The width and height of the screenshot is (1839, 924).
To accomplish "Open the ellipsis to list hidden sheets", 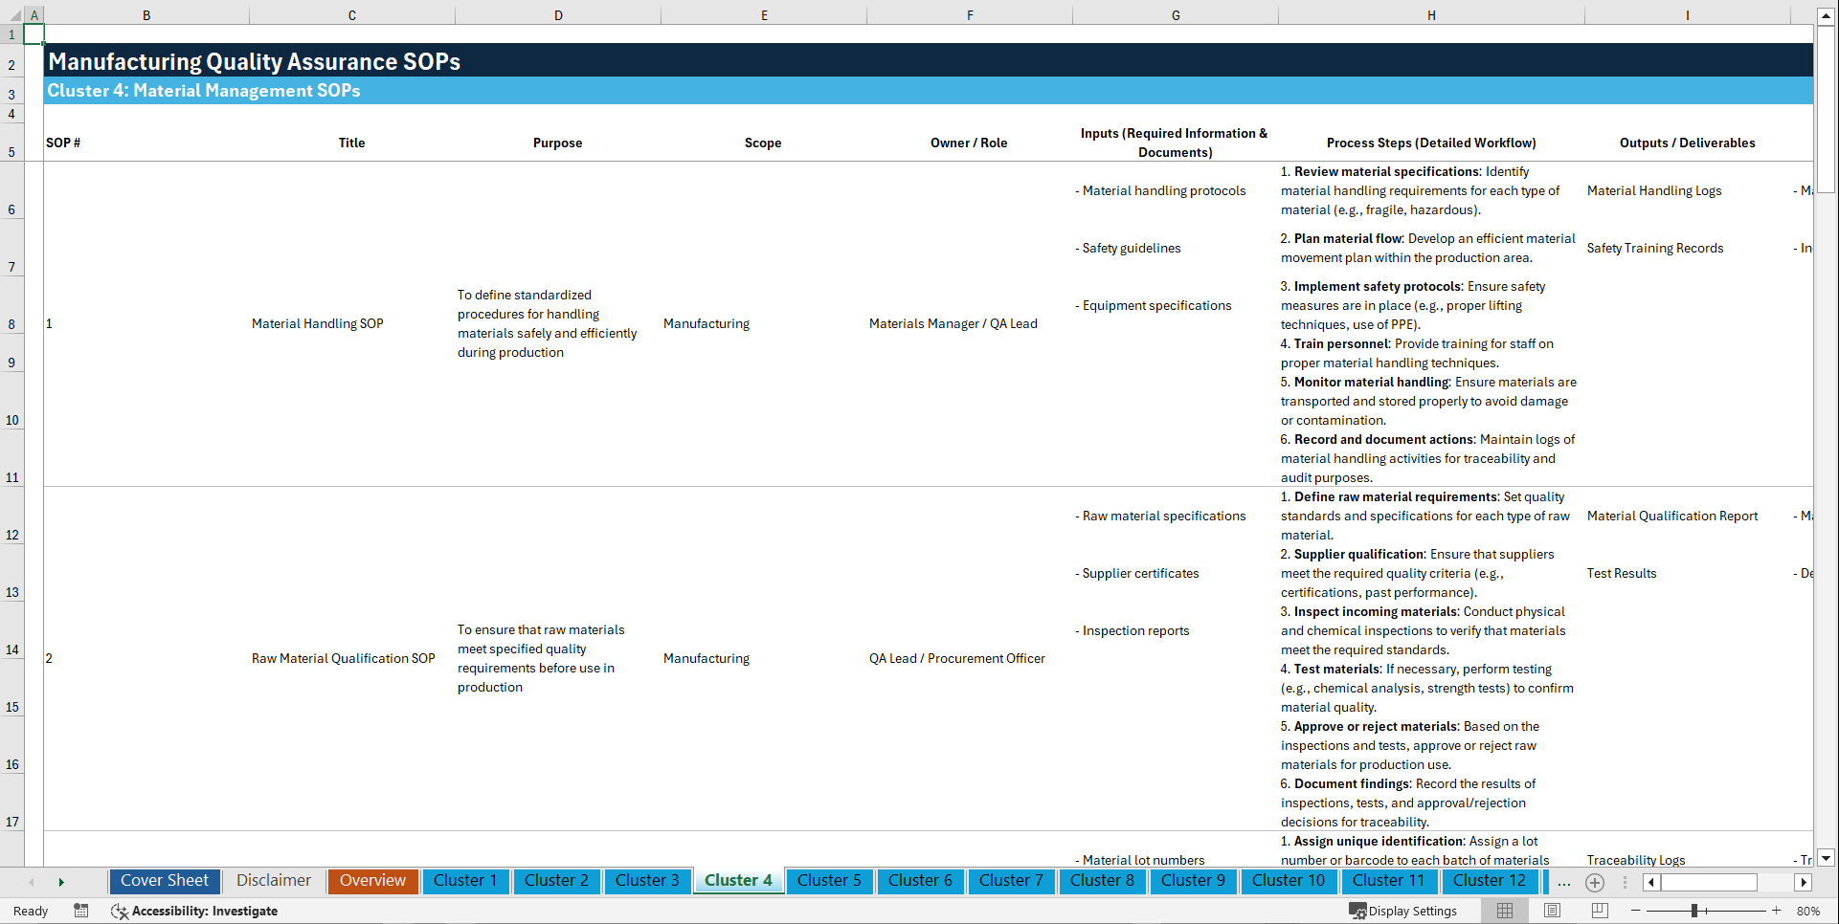I will click(1564, 882).
